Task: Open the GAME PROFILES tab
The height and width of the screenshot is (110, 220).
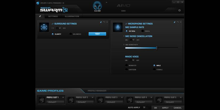Action: coord(50,91)
